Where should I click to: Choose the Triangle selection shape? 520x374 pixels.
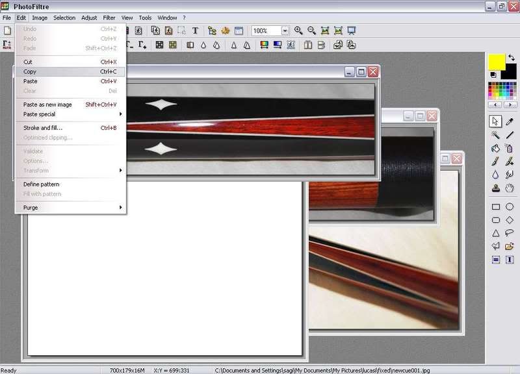coord(496,233)
